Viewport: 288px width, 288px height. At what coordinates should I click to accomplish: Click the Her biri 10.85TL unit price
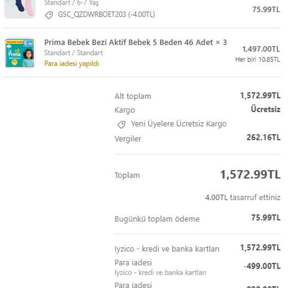pos(258,60)
